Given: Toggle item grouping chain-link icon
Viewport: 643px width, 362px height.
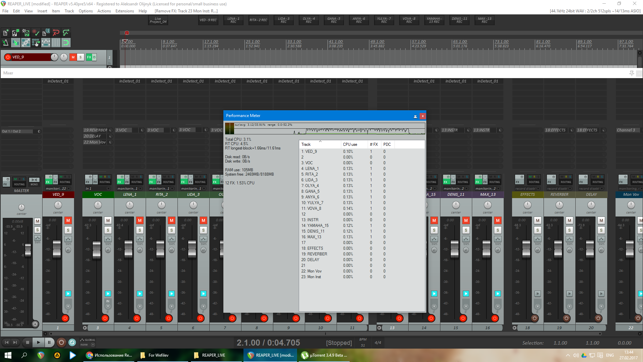Looking at the screenshot, I should pos(26,43).
